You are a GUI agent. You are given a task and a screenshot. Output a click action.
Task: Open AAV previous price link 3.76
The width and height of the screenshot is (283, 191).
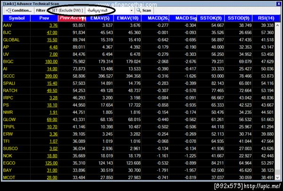53,26
